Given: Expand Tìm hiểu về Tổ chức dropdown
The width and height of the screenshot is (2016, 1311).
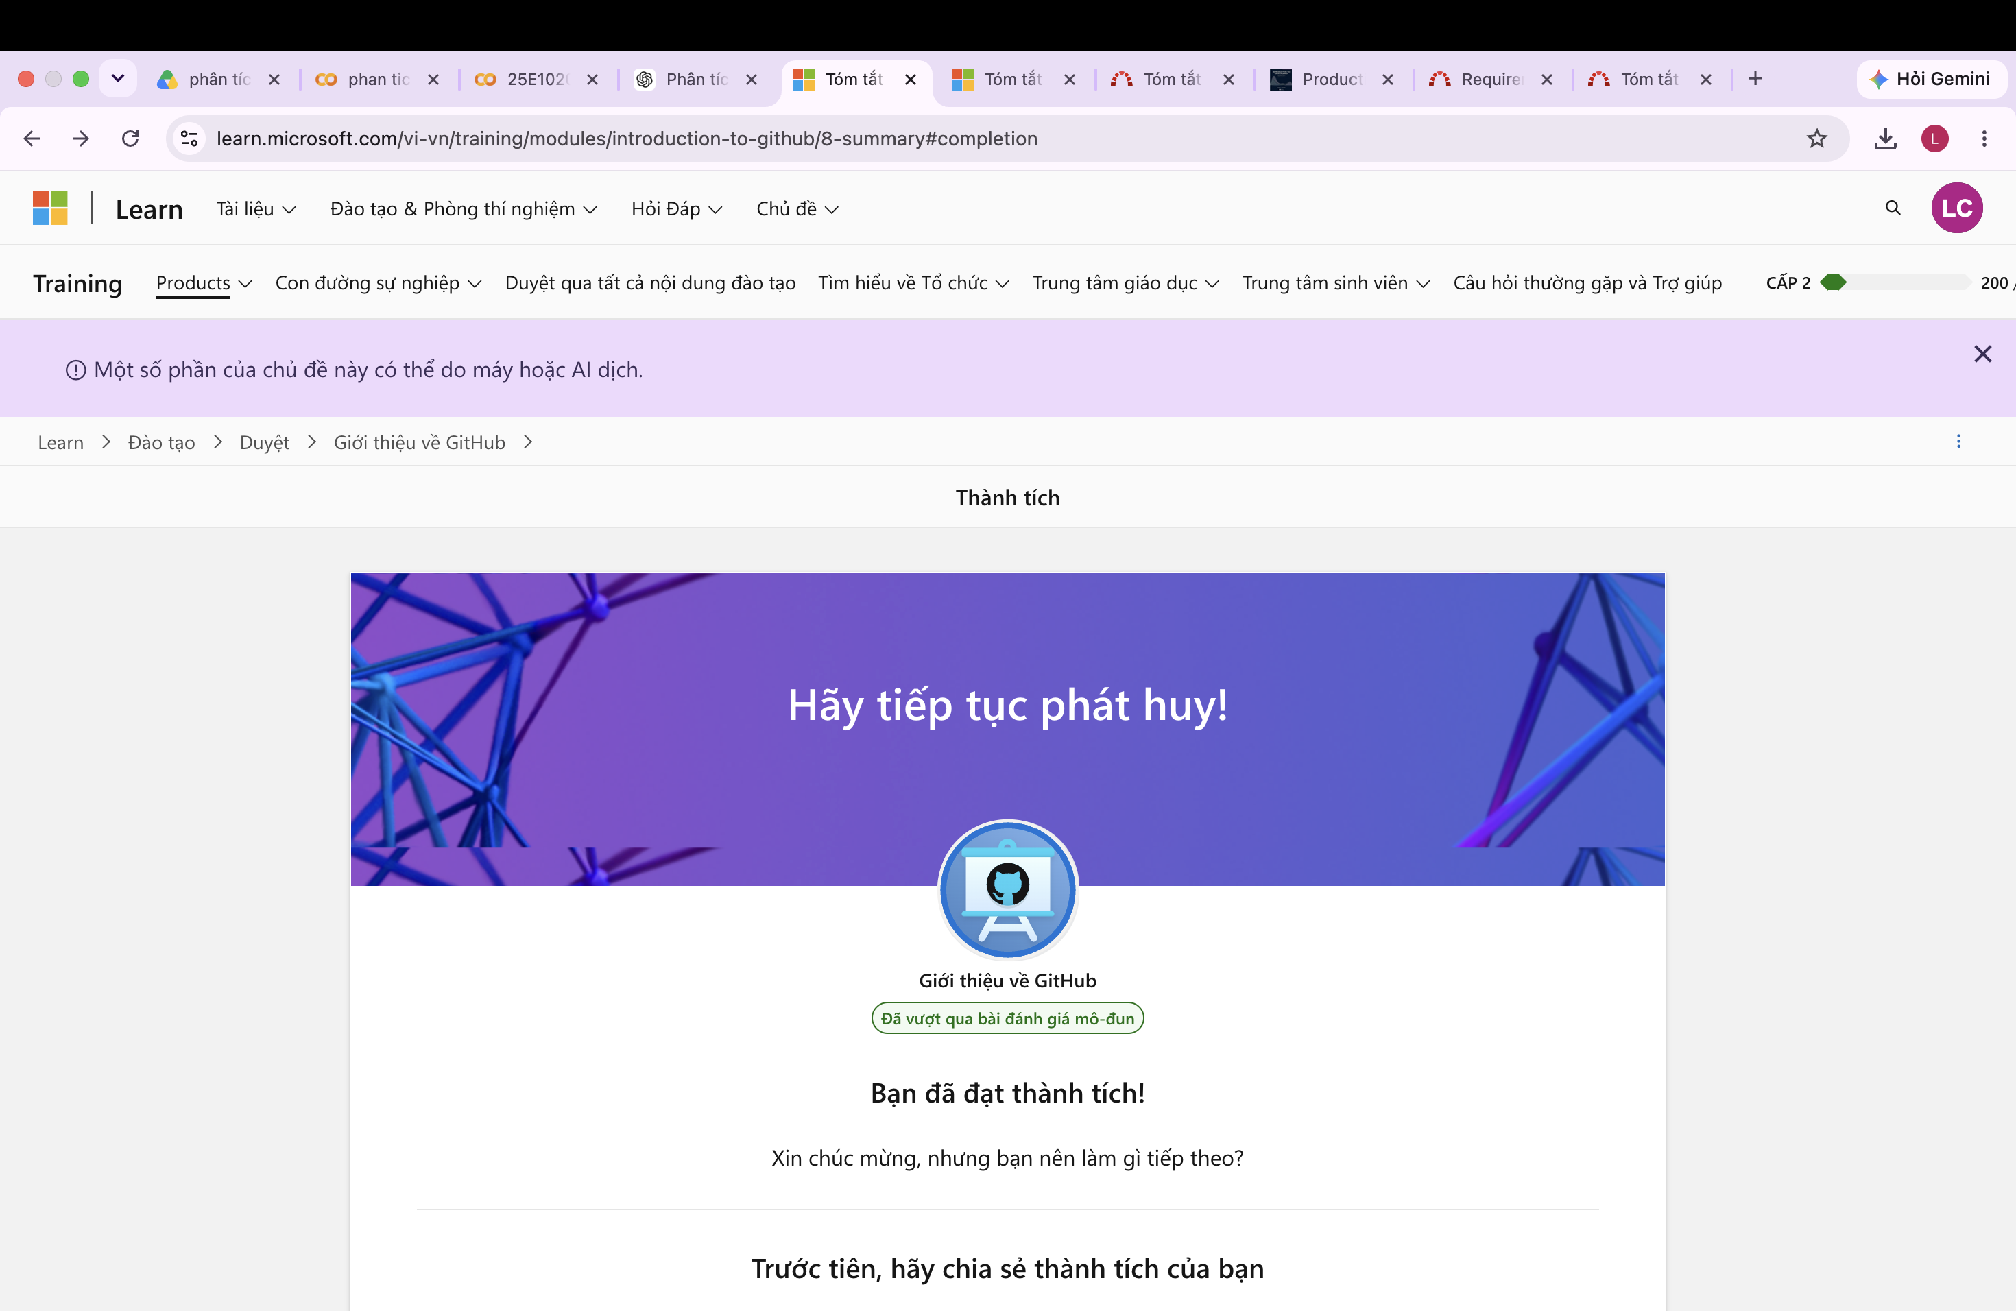Looking at the screenshot, I should (913, 283).
